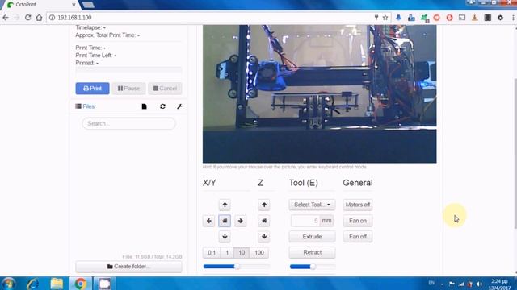Viewport: 517px width, 290px height.
Task: Refresh the Files list
Action: tap(162, 106)
